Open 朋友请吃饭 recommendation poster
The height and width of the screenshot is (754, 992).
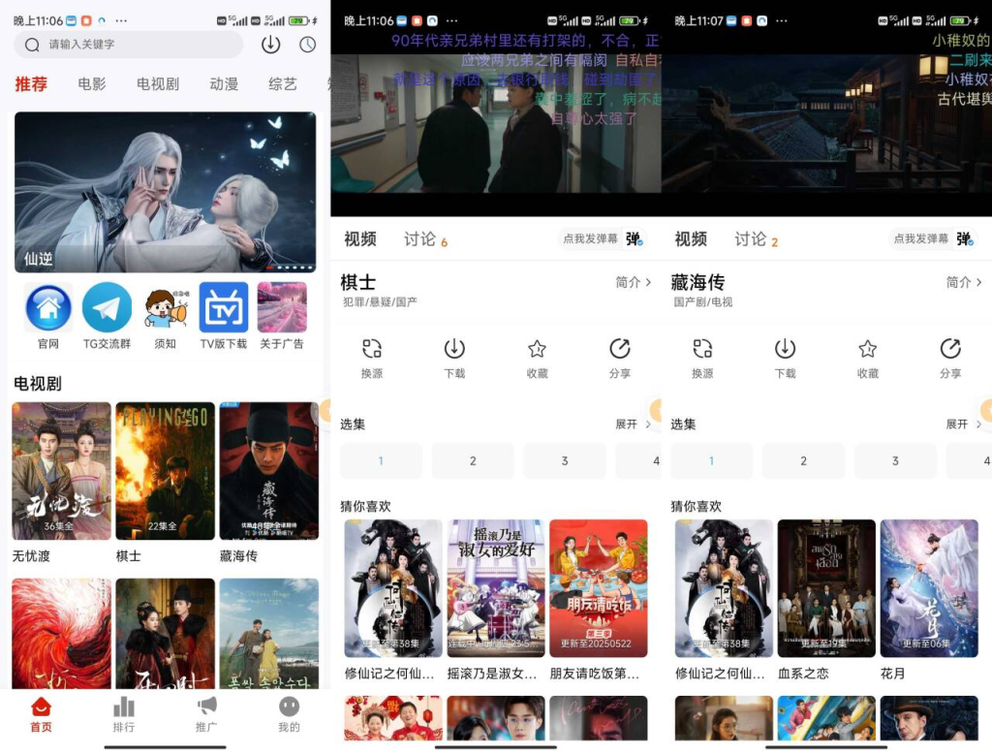pyautogui.click(x=599, y=588)
